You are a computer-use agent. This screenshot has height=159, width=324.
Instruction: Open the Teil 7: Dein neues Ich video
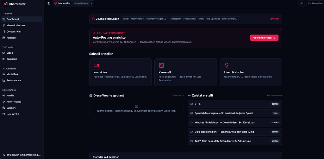[x=235, y=141]
